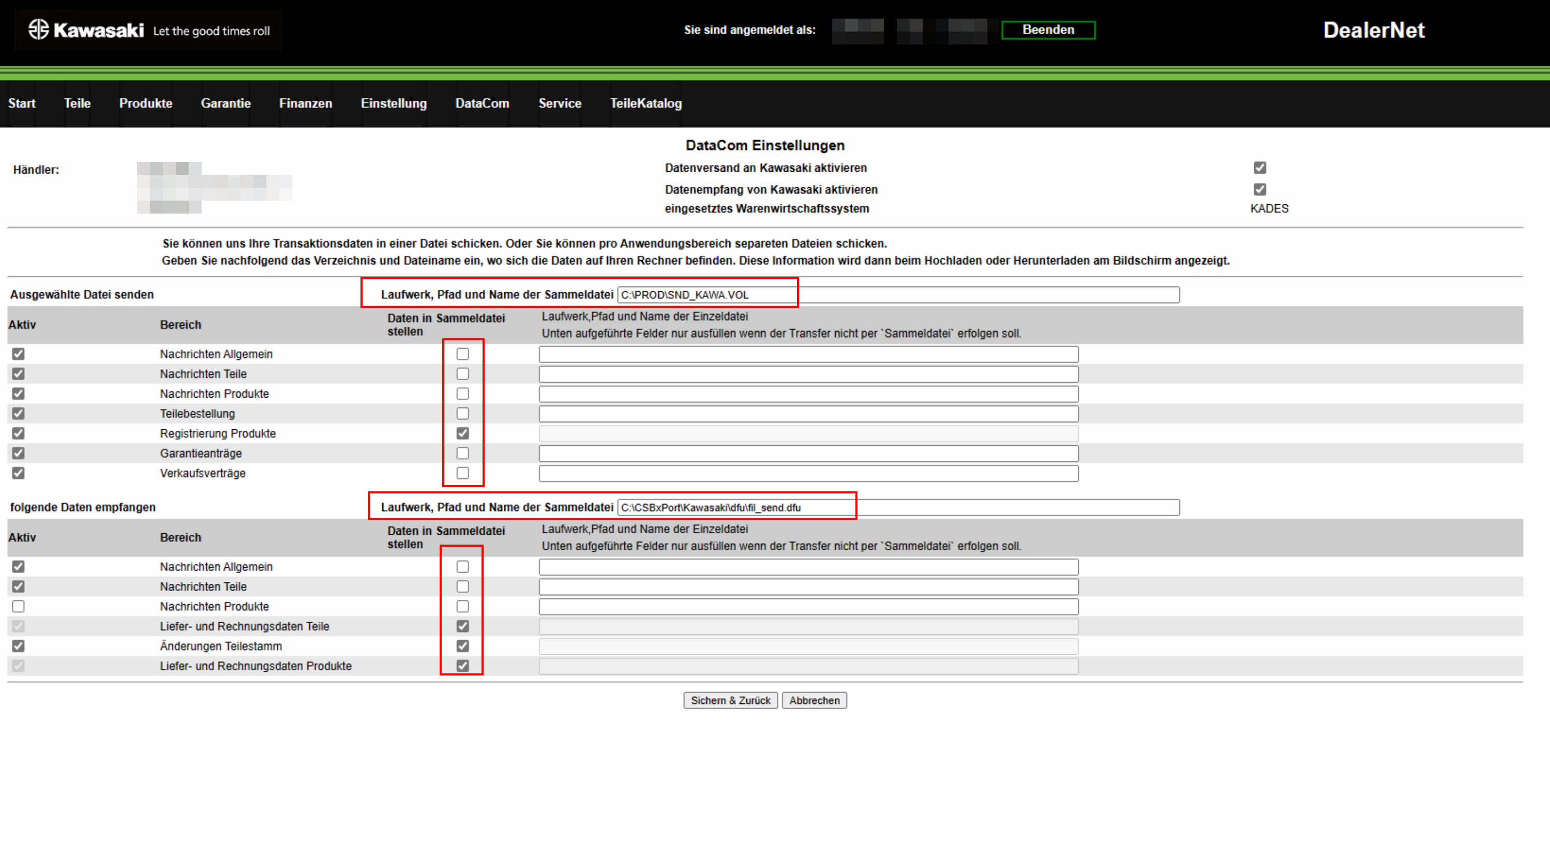1550x842 pixels.
Task: Check Sammeldatei box for send Nachrichten Produkte
Action: (x=463, y=394)
